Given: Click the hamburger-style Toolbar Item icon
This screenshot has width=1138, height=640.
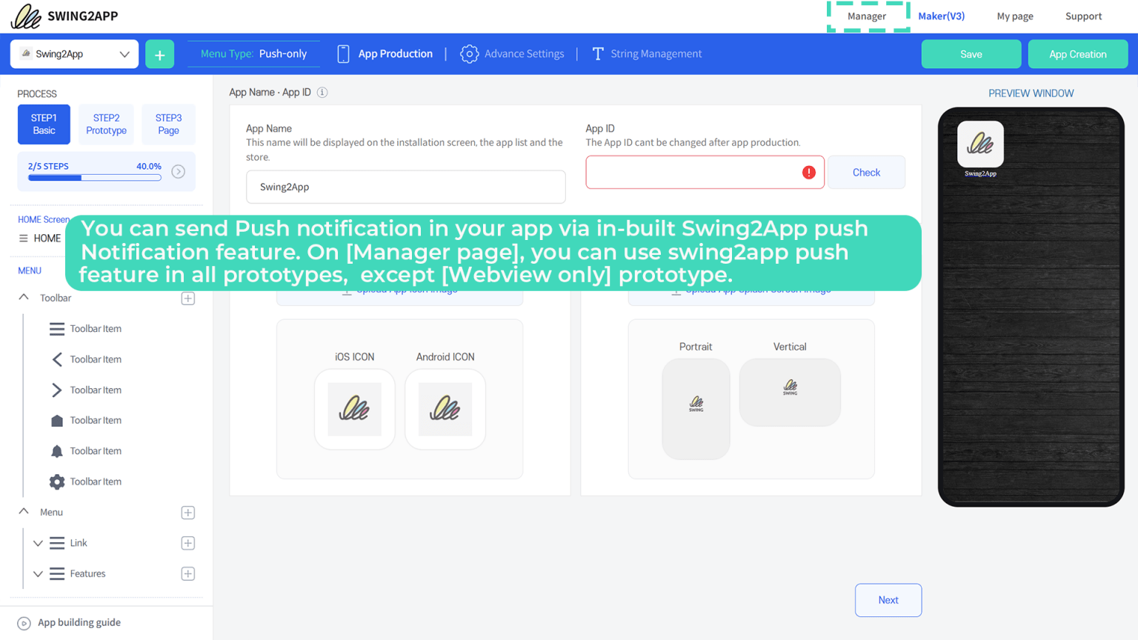Looking at the screenshot, I should click(x=56, y=328).
